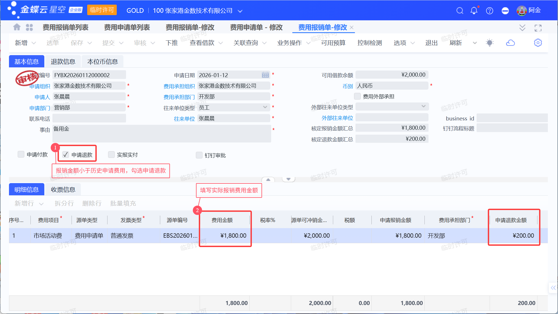
Task: Click the cloud icon in toolbar
Action: tap(510, 43)
